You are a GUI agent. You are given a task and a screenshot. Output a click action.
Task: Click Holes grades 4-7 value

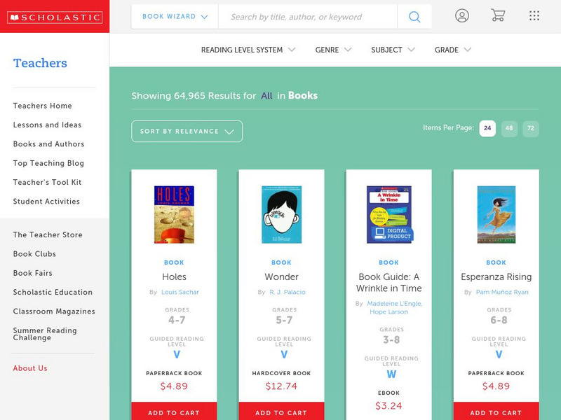click(x=177, y=320)
